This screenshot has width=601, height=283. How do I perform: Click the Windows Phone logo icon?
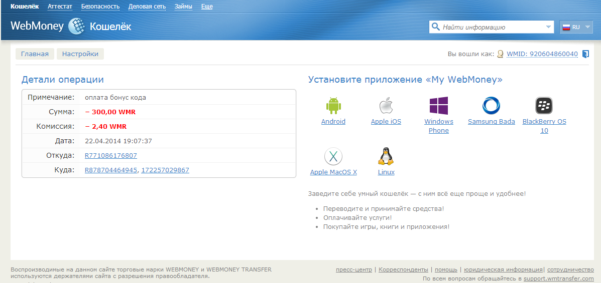click(438, 106)
